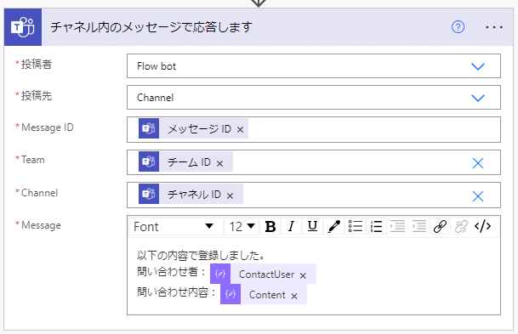Toggle underline formatting

[312, 227]
